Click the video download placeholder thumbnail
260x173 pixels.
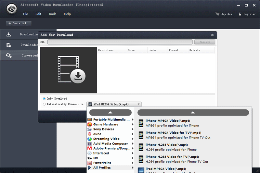click(x=68, y=70)
